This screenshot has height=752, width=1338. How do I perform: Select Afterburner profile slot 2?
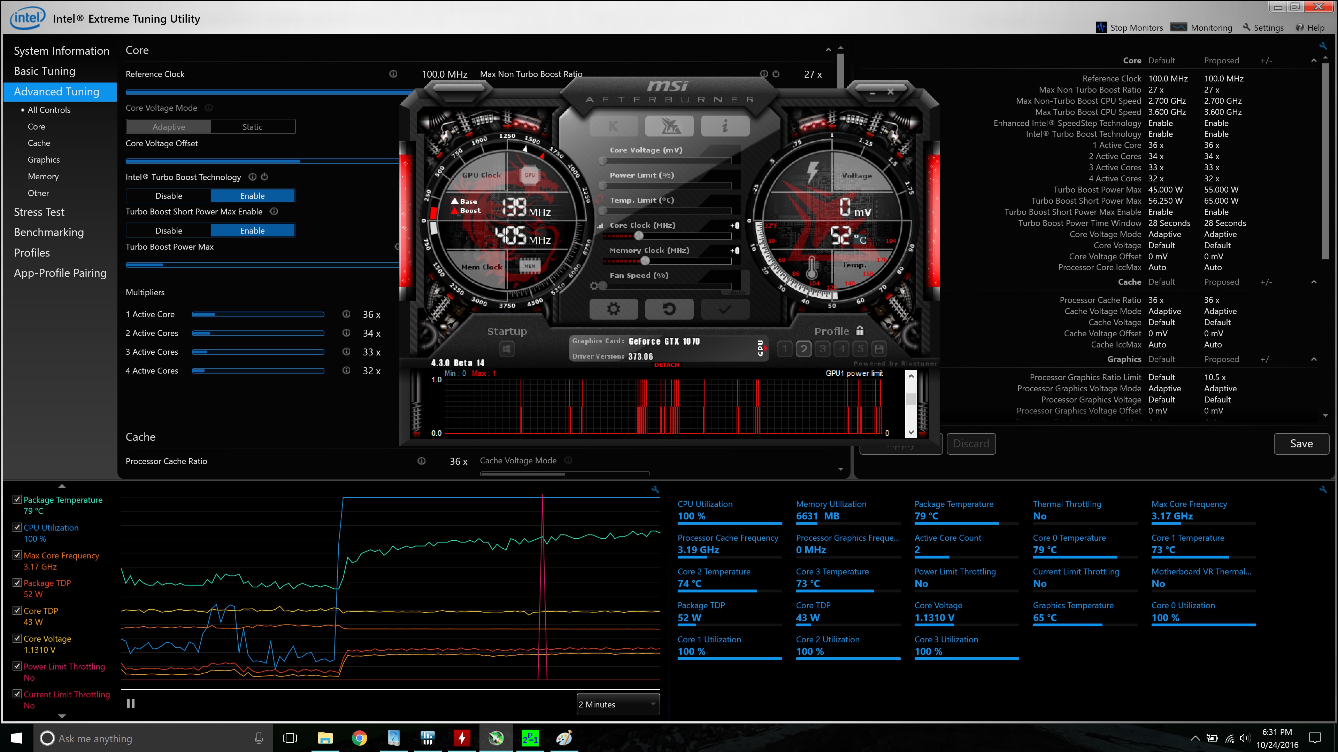tap(803, 349)
